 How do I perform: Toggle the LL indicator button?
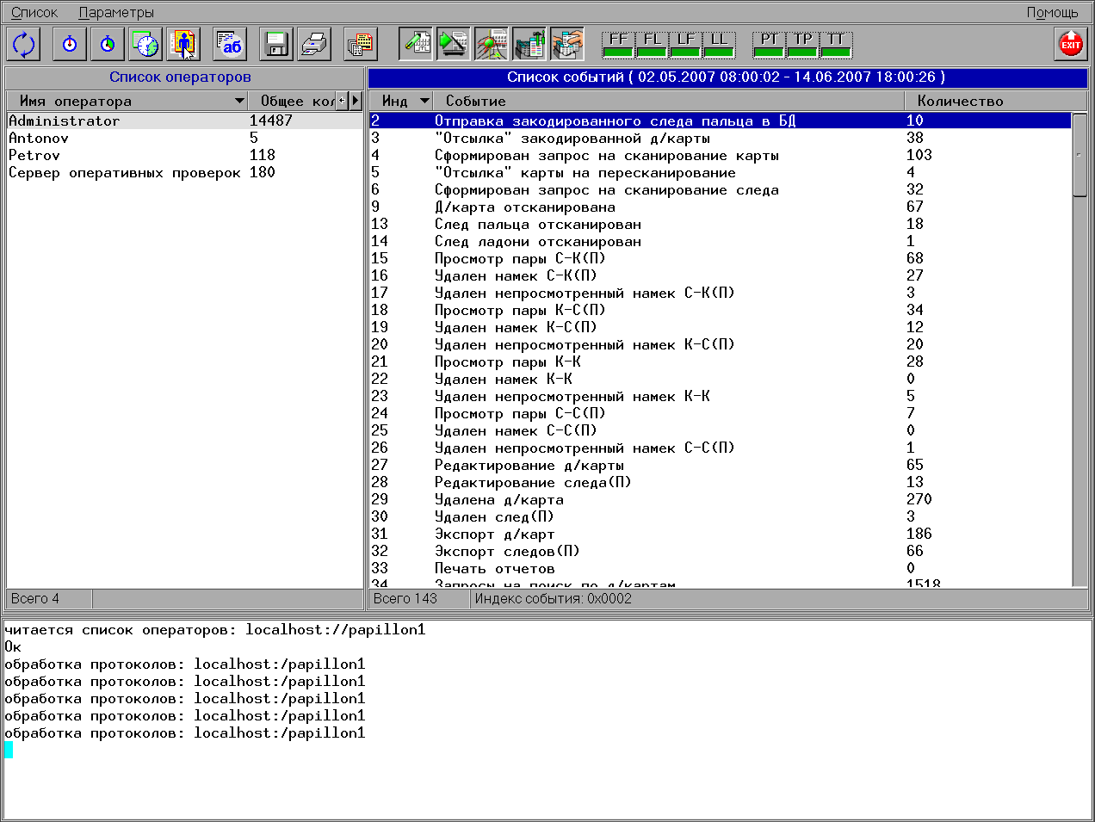point(719,45)
